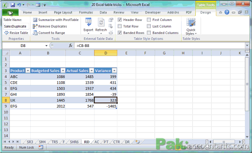Switch to the Insert ribbon tab

[43, 12]
